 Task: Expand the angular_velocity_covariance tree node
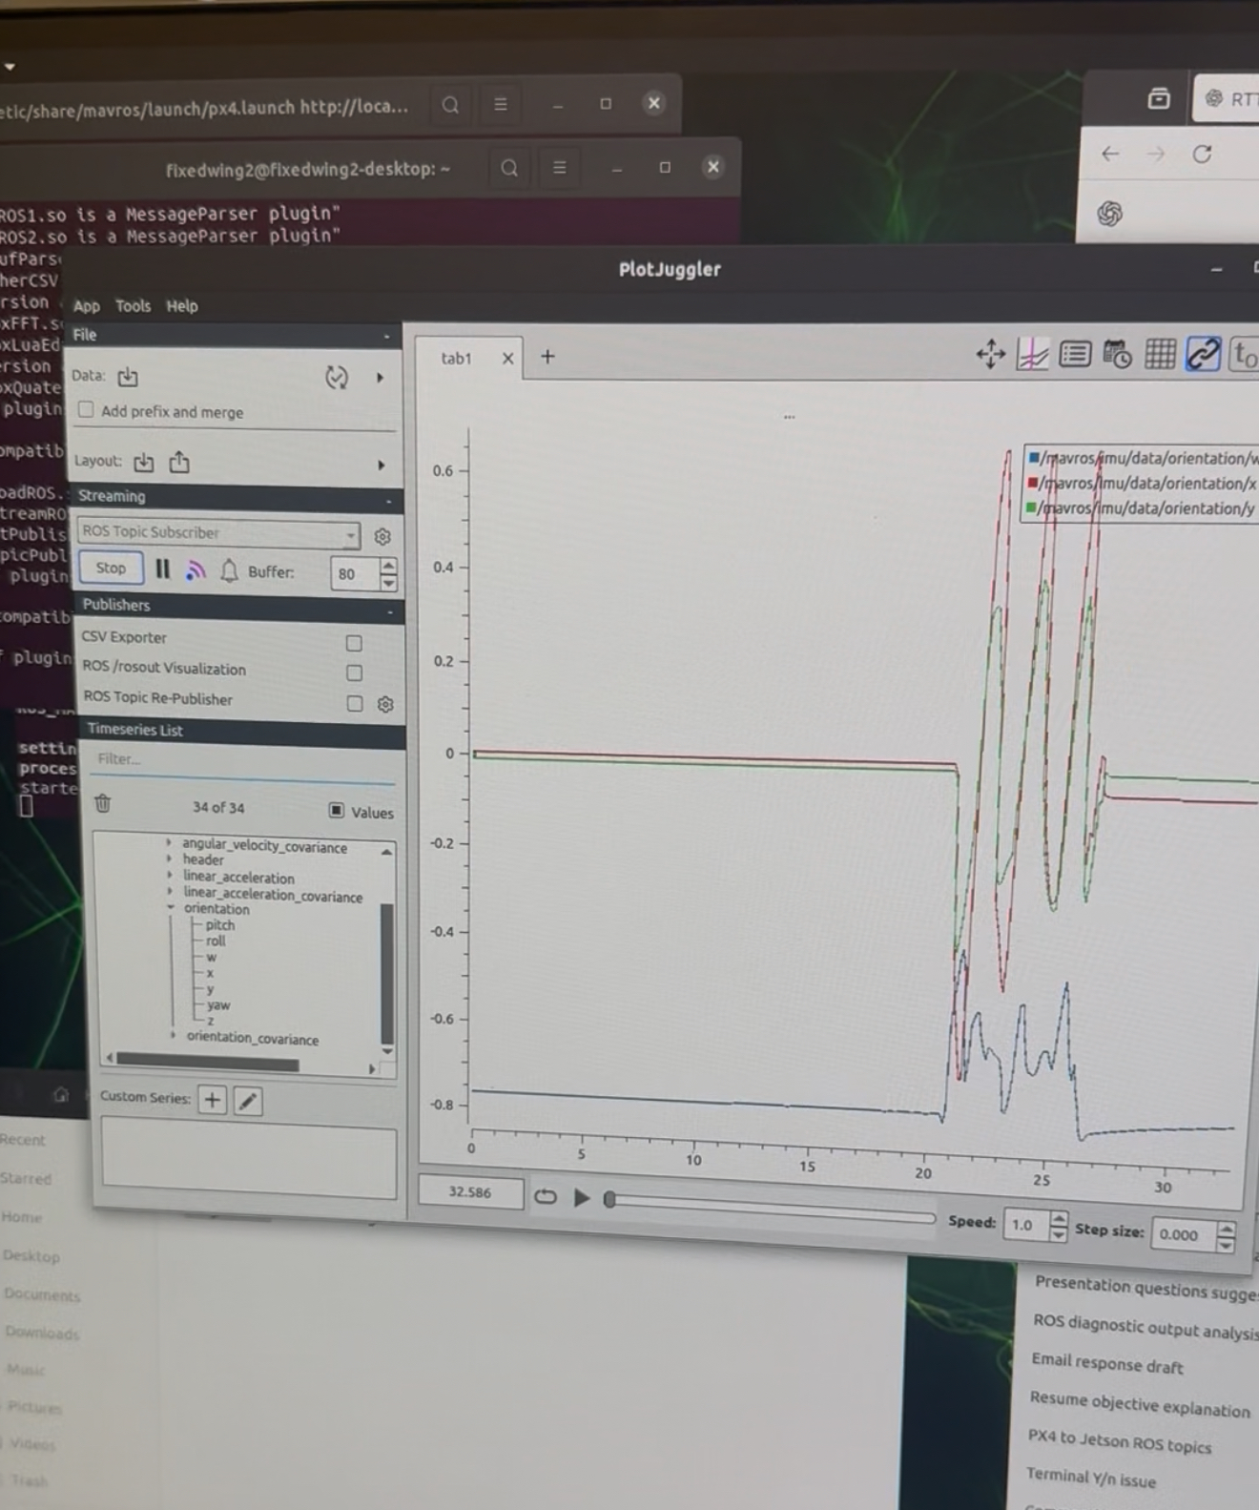pos(169,842)
